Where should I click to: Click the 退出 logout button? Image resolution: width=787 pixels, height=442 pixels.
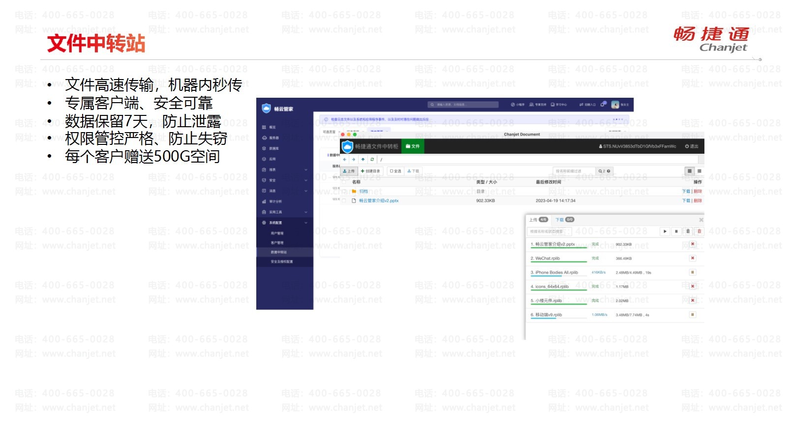coord(692,146)
